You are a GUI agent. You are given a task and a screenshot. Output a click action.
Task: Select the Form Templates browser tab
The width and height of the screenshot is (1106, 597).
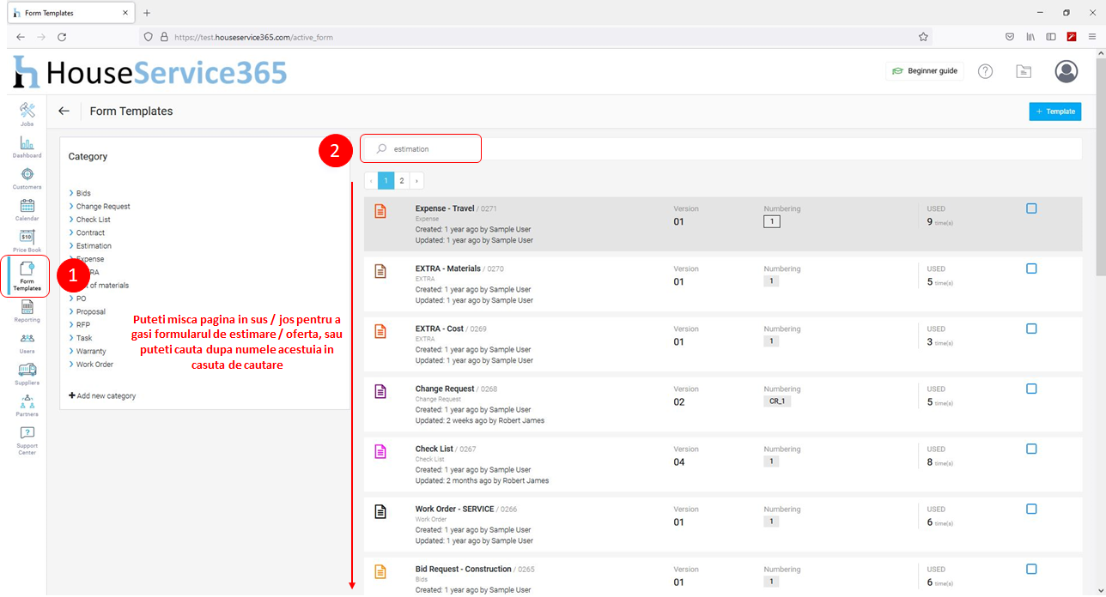tap(70, 13)
